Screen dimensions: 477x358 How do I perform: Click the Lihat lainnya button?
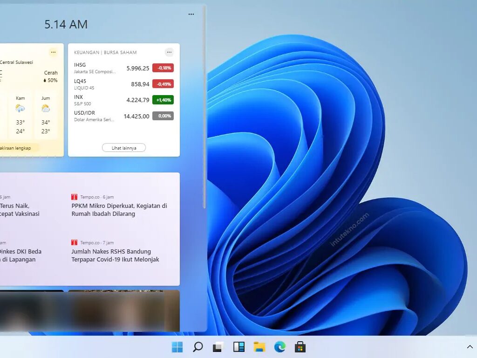coord(123,147)
